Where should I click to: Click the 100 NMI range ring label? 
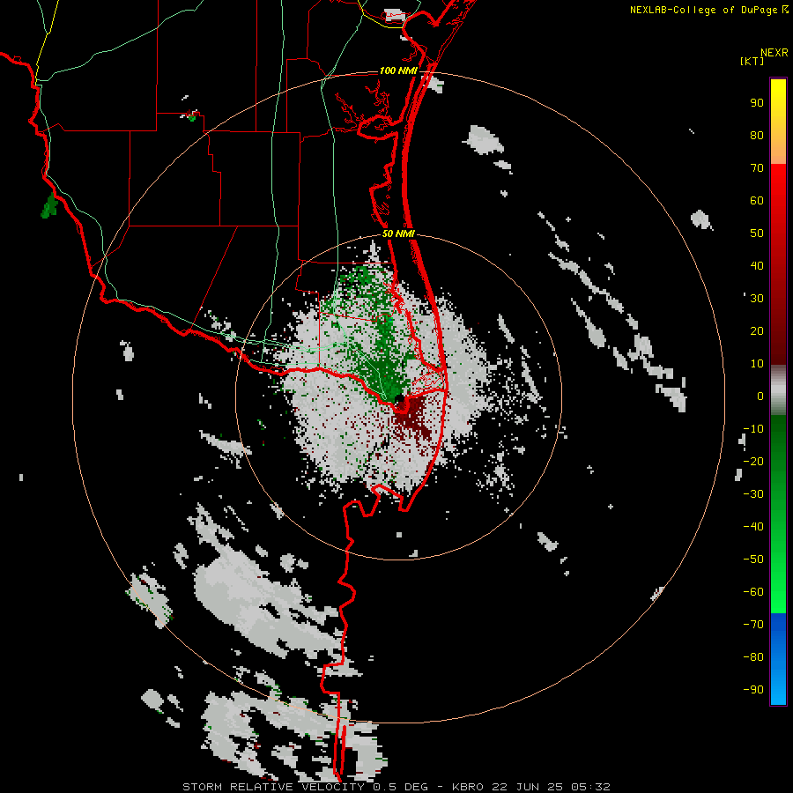click(x=398, y=70)
